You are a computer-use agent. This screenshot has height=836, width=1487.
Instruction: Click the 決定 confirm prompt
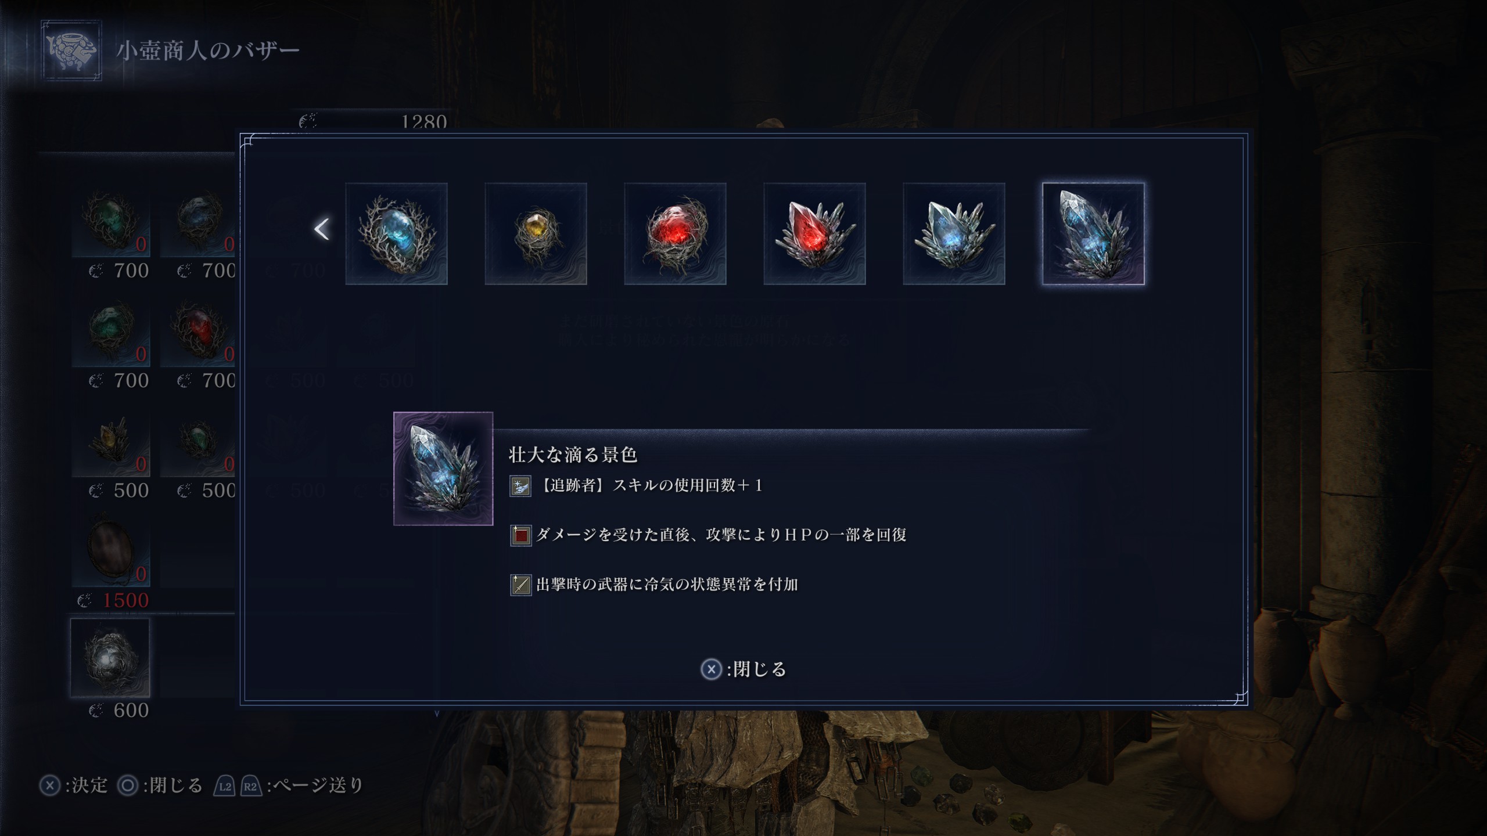[x=74, y=785]
